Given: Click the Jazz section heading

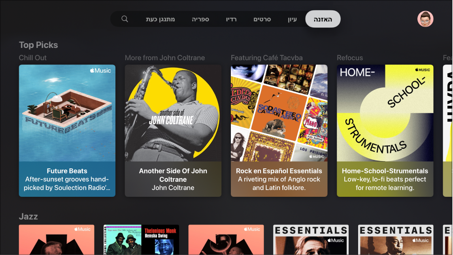Looking at the screenshot, I should click(28, 216).
